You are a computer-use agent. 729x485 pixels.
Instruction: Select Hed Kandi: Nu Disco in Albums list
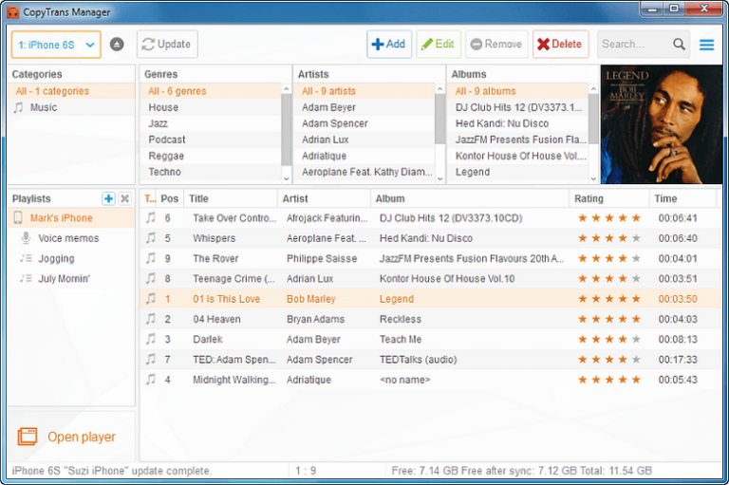click(x=517, y=123)
